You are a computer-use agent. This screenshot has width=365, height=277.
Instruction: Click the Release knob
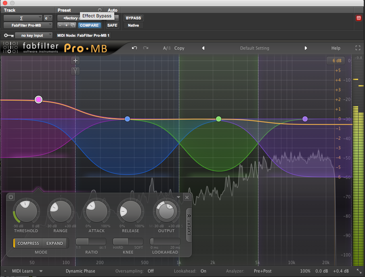[130, 211]
